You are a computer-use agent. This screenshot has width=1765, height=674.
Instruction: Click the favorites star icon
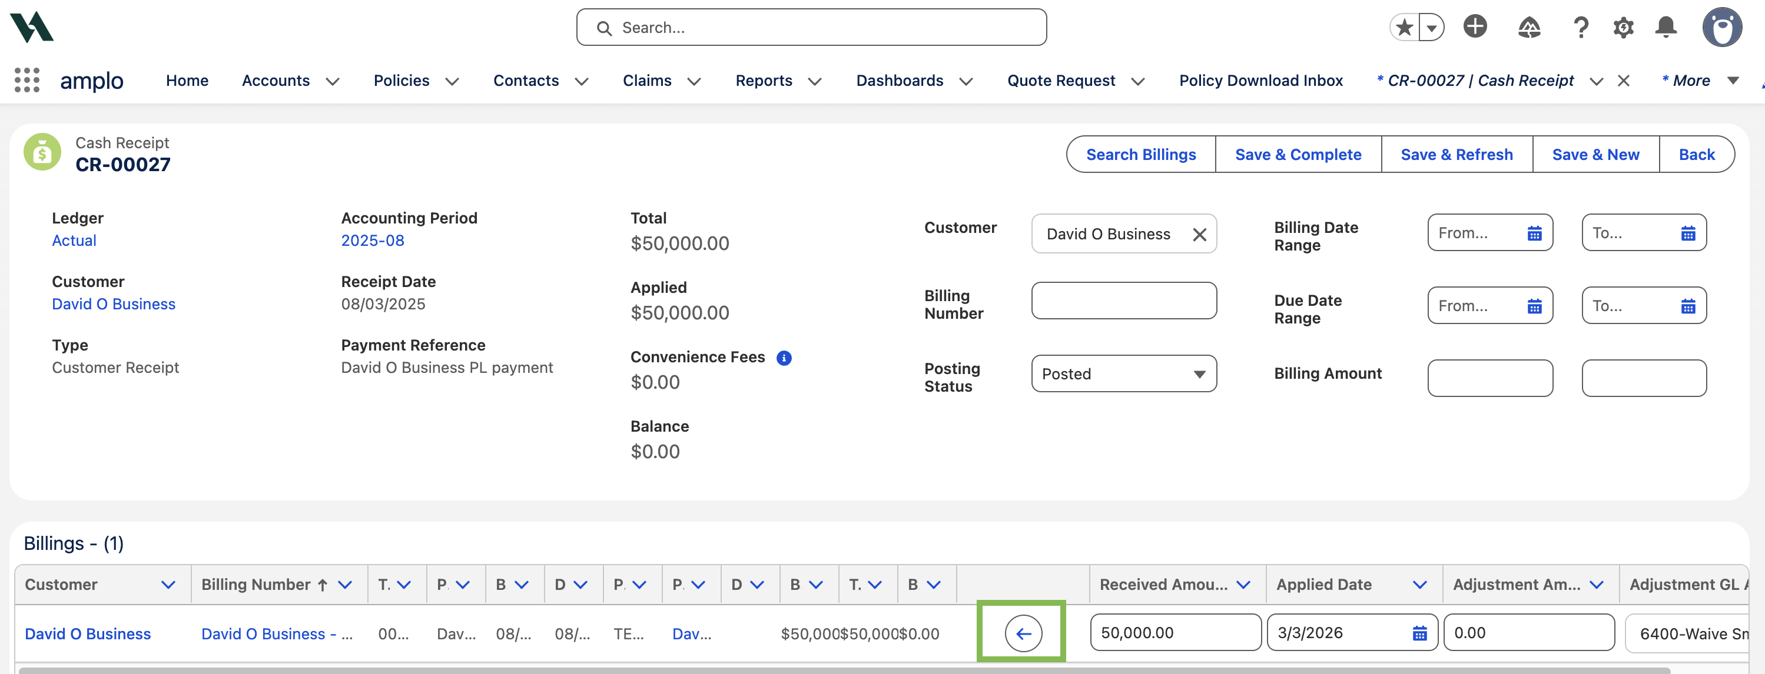(x=1405, y=28)
